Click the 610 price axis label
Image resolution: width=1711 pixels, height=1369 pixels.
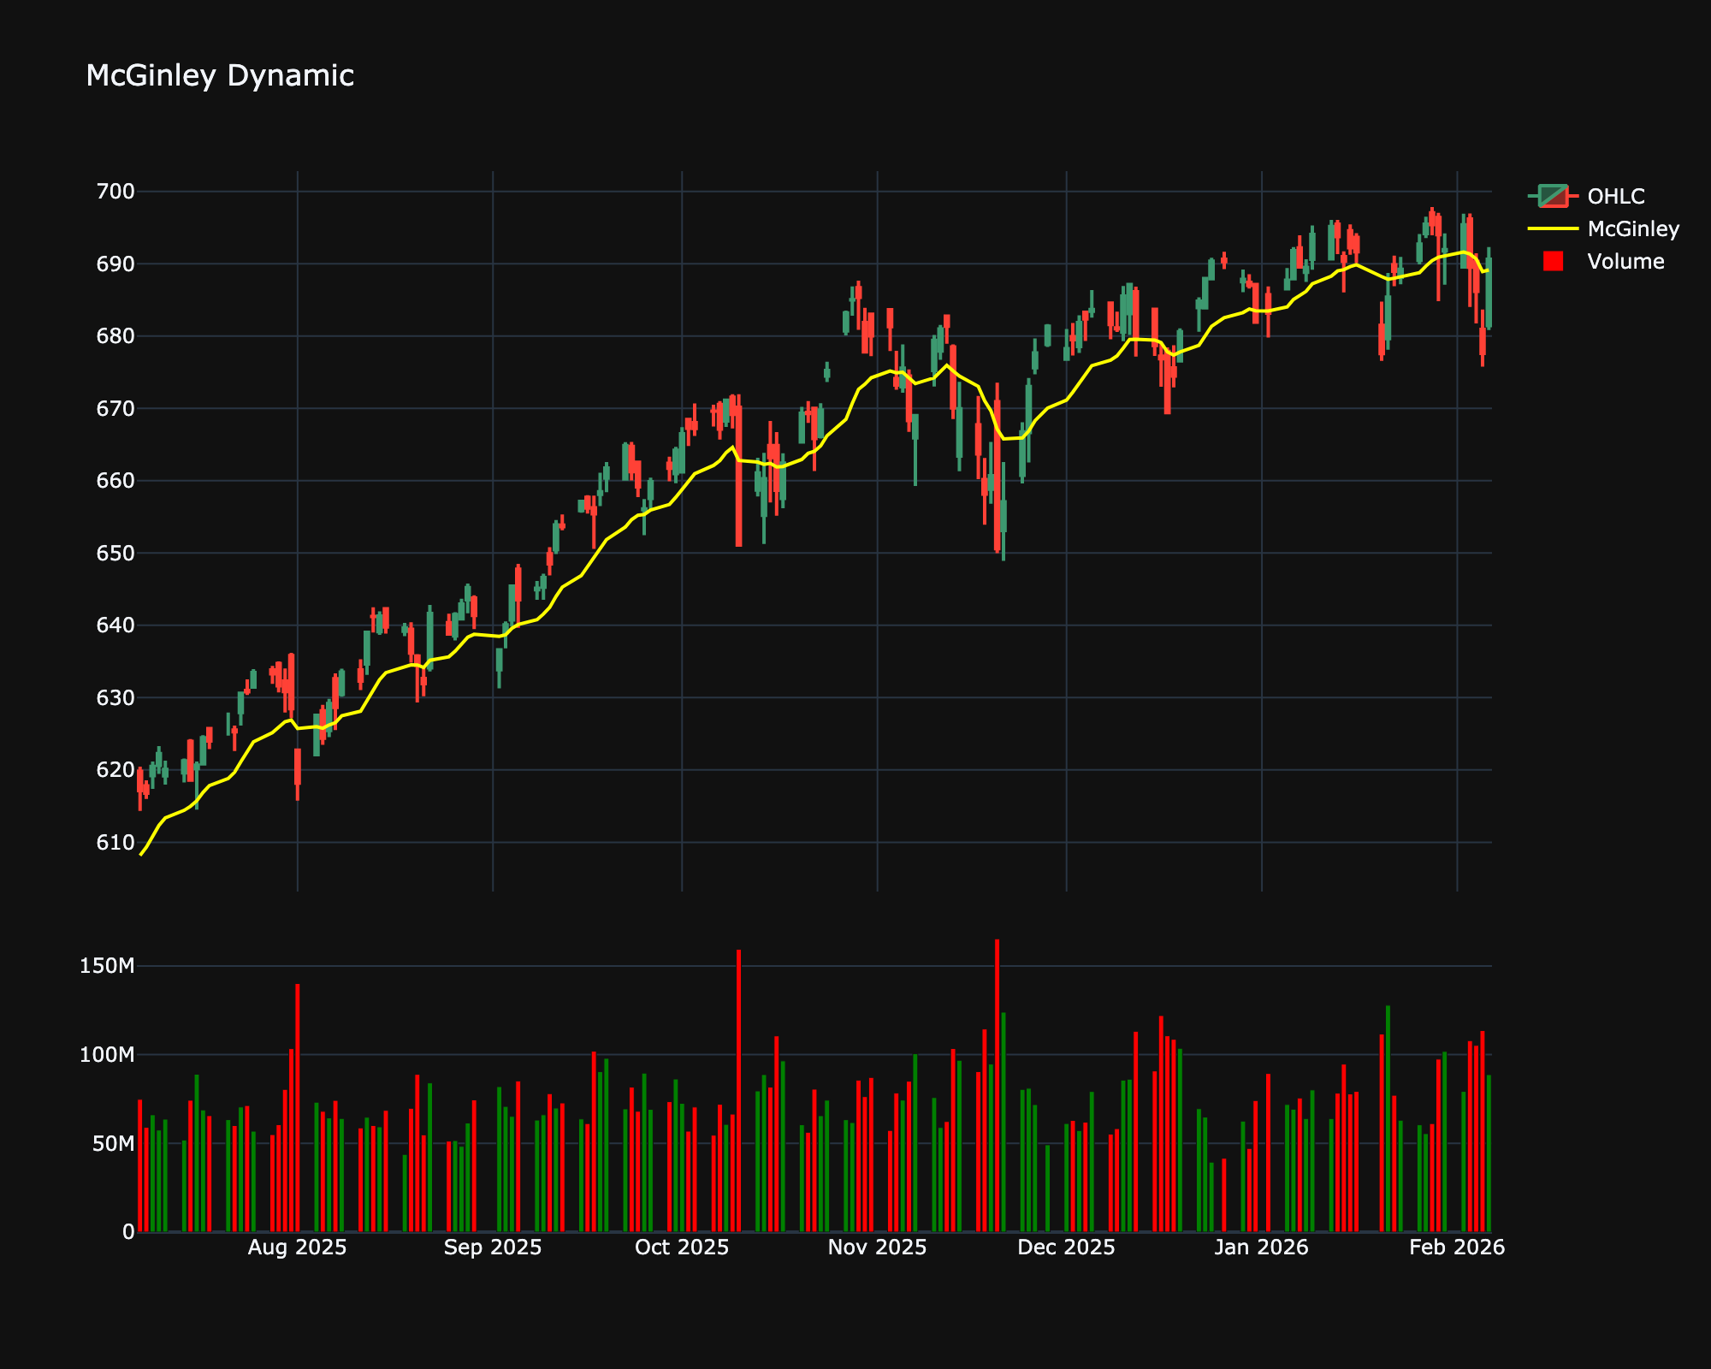[x=115, y=842]
